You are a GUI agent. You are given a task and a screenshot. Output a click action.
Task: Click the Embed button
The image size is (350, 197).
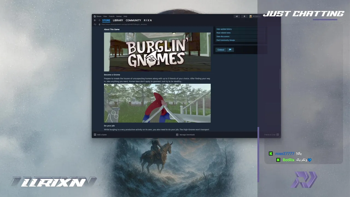(x=221, y=50)
